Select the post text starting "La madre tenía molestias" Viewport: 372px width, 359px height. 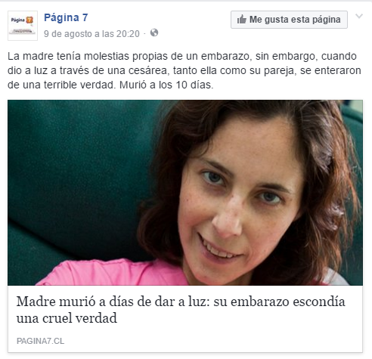coord(184,70)
